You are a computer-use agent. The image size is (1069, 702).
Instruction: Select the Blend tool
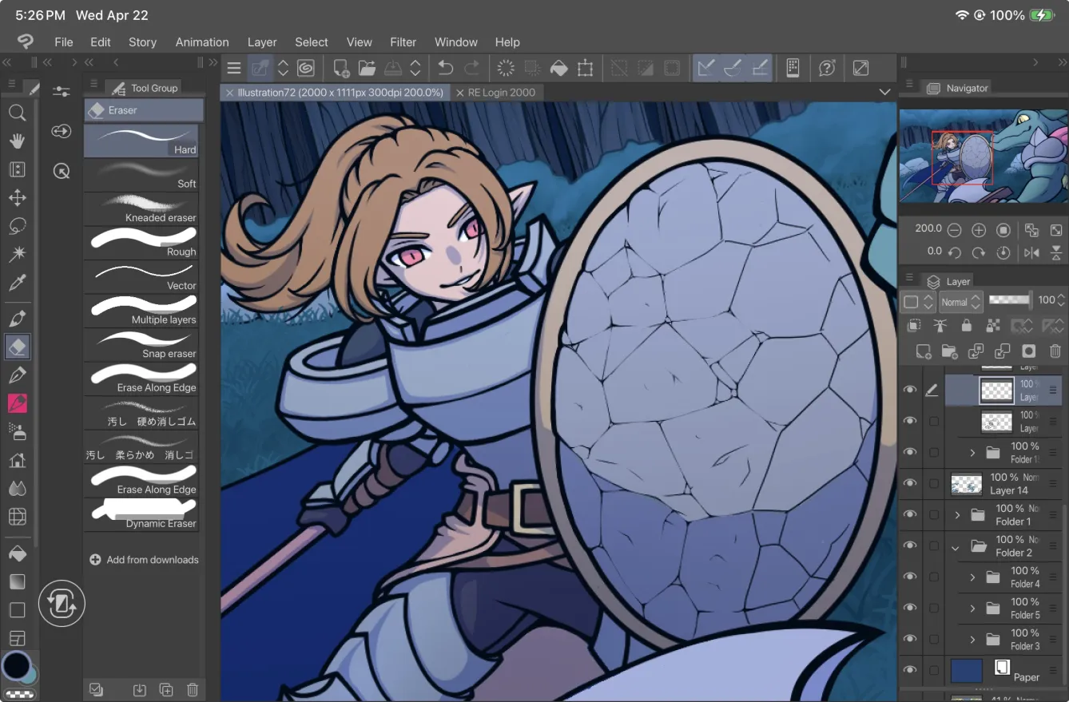click(18, 488)
